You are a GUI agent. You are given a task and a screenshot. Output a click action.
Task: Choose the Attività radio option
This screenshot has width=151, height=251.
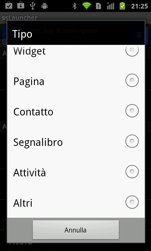click(132, 172)
